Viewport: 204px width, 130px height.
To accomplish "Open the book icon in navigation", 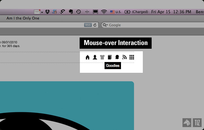I will point(110,57).
